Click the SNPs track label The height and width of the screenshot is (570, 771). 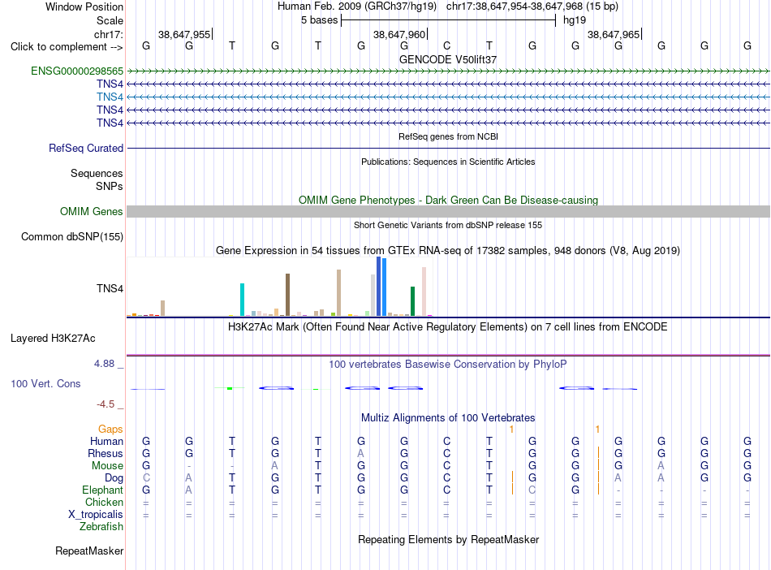point(110,187)
